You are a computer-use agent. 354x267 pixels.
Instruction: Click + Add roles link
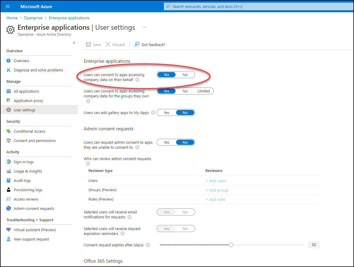[x=215, y=199]
